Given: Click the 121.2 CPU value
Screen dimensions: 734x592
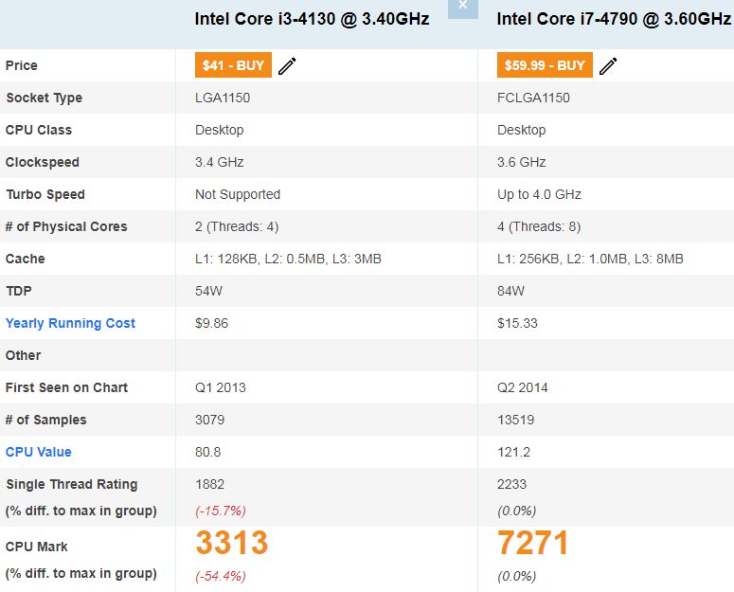Looking at the screenshot, I should [513, 452].
